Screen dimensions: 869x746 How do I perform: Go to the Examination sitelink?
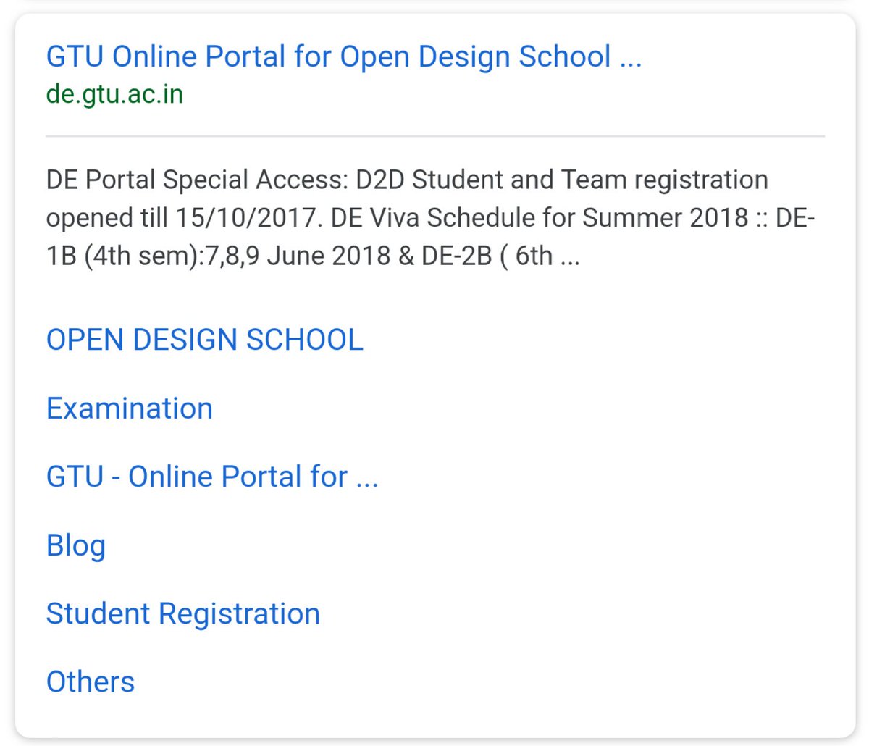pyautogui.click(x=130, y=408)
